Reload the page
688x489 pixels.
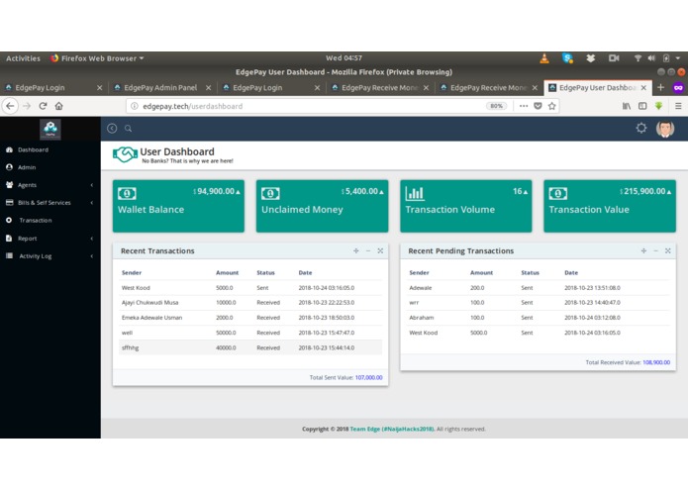click(43, 106)
